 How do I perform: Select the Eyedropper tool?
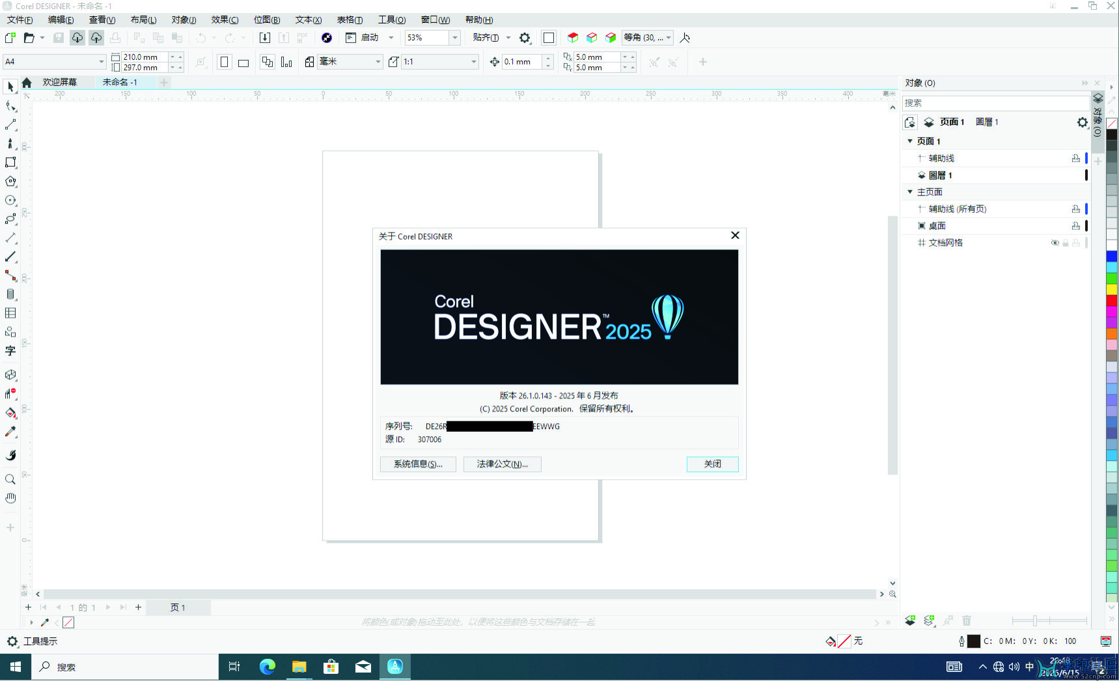click(x=10, y=432)
